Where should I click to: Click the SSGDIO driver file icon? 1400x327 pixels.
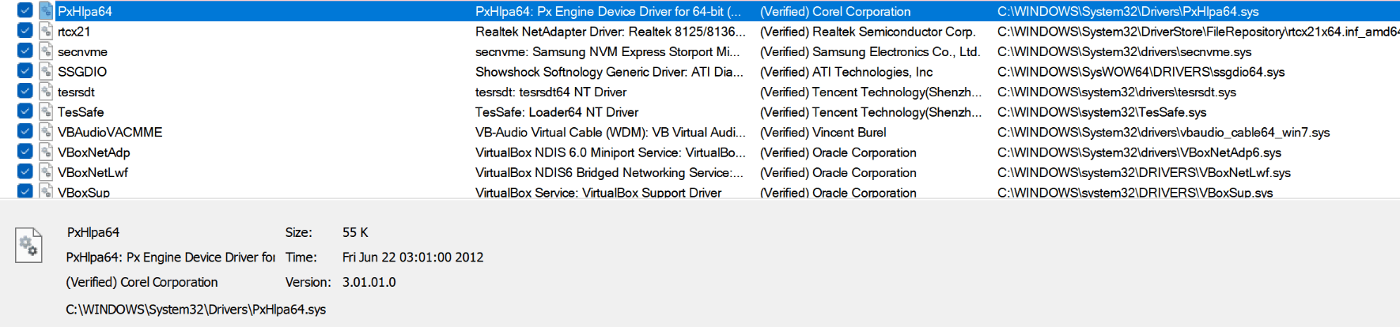(46, 72)
